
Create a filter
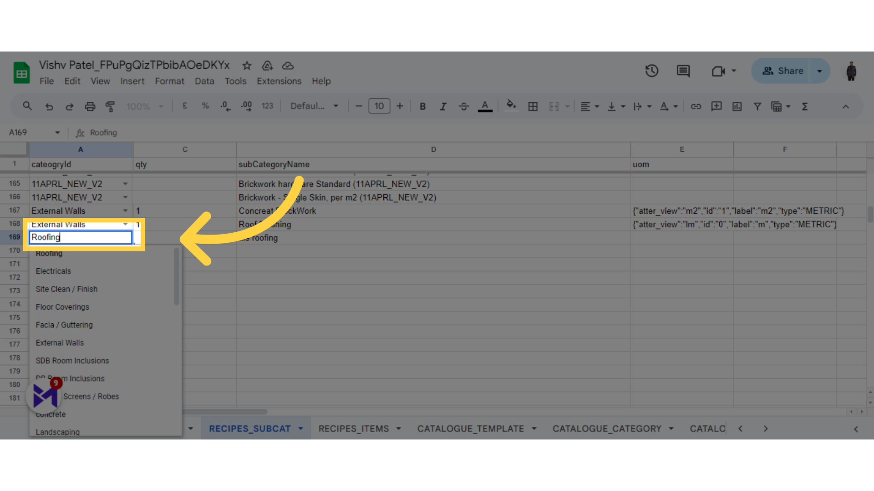click(x=757, y=106)
